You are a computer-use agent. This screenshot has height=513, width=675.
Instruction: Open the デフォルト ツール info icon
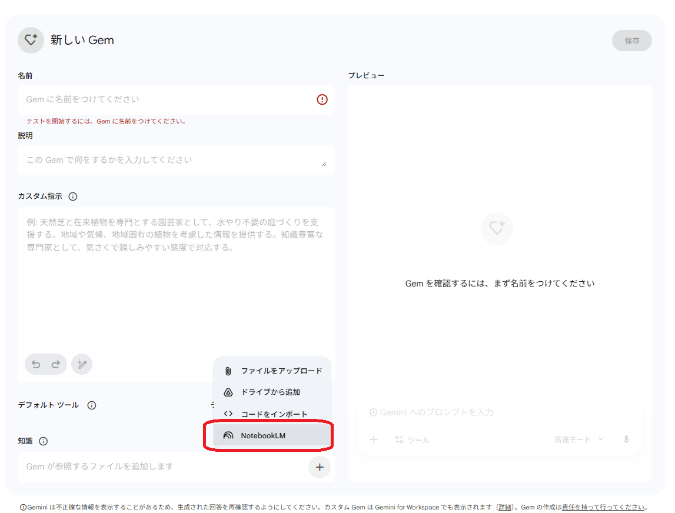(92, 405)
